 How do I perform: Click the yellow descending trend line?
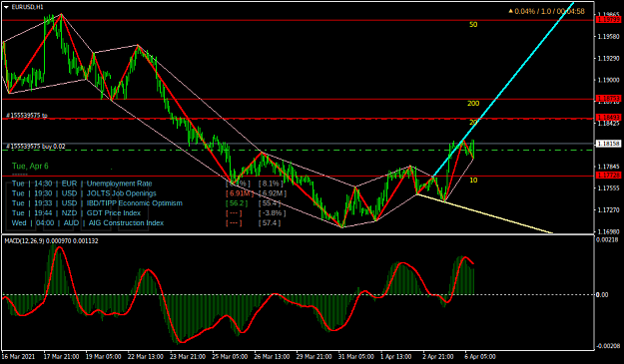tap(485, 212)
